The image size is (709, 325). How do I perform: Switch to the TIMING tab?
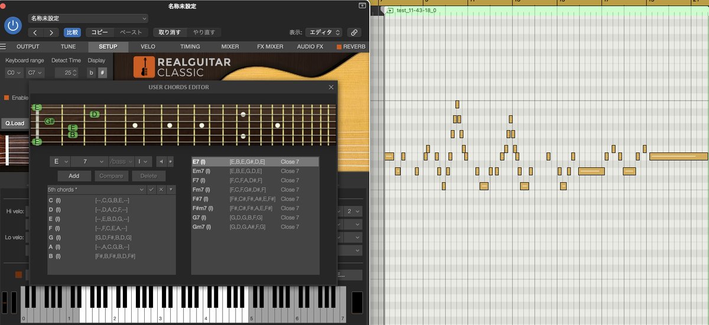pyautogui.click(x=190, y=47)
